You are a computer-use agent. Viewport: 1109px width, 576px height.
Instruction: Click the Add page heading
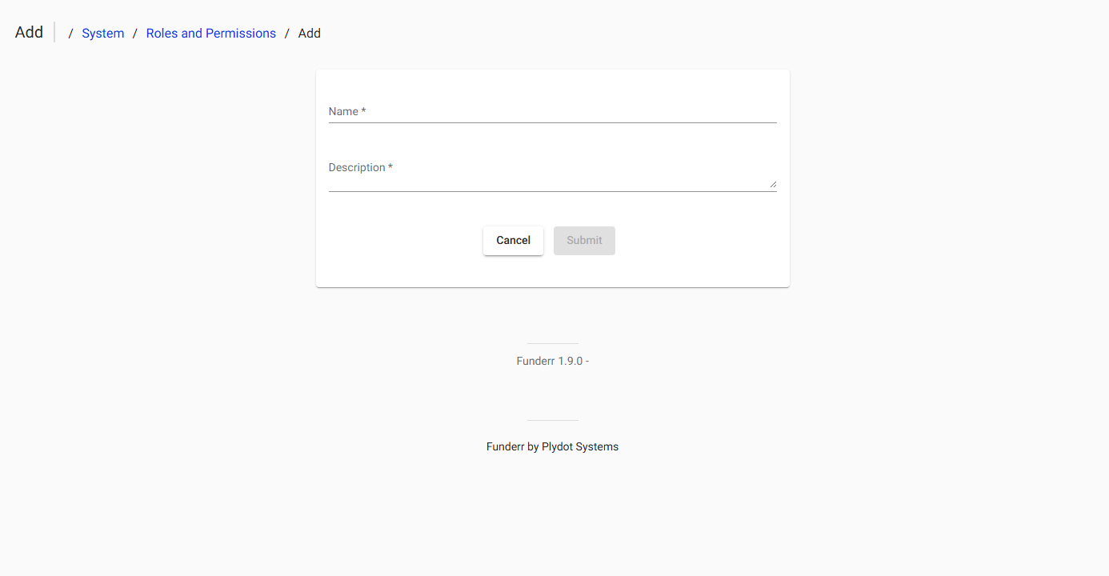pyautogui.click(x=29, y=33)
